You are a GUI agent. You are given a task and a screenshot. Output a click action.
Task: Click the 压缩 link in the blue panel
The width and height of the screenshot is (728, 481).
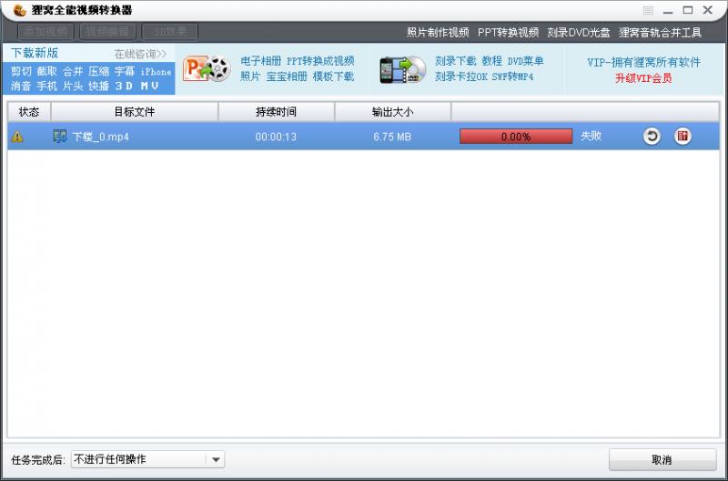tap(99, 71)
